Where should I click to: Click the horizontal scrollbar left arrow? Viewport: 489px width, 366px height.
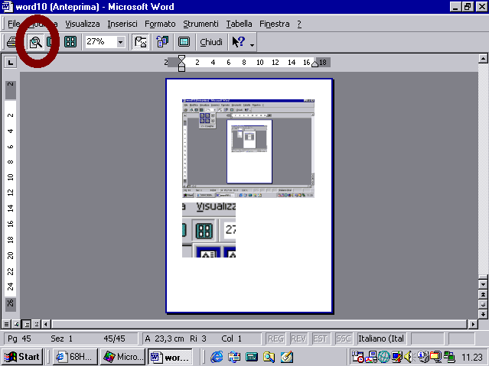tap(46, 324)
